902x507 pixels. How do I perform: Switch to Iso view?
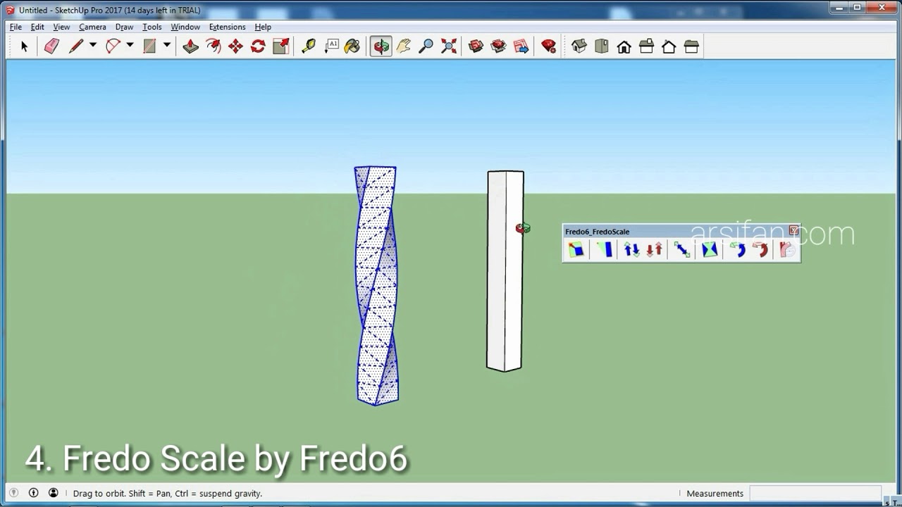coord(579,46)
